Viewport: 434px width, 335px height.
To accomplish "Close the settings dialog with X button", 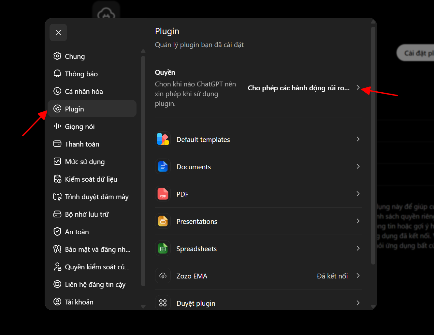I will pyautogui.click(x=58, y=32).
